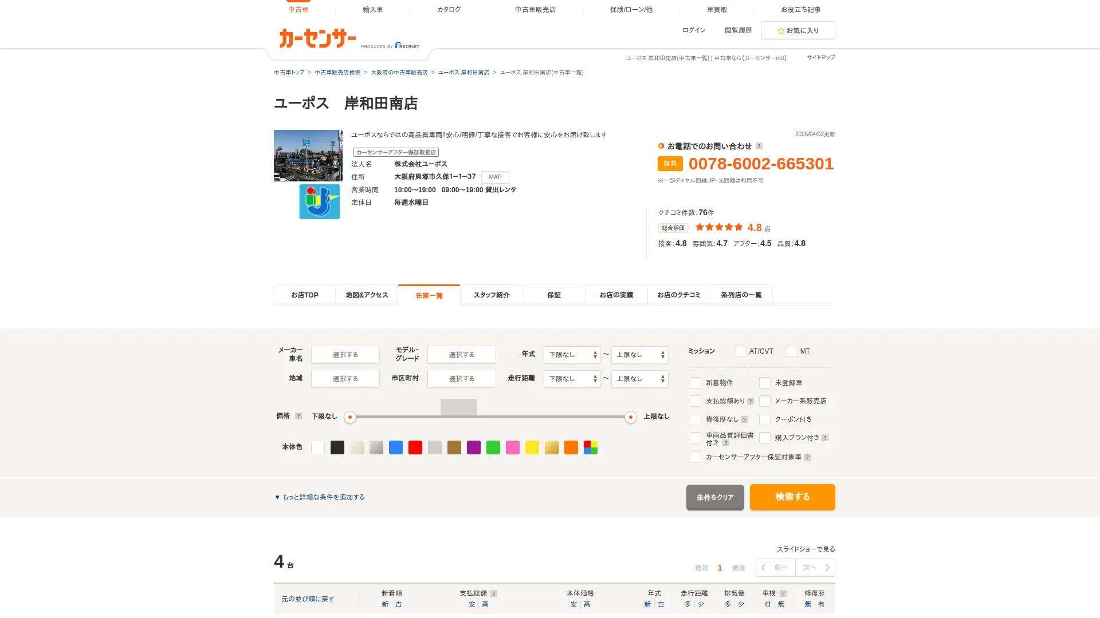Image resolution: width=1100 pixels, height=618 pixels.
Task: Click the 条件をクリア button
Action: click(715, 497)
